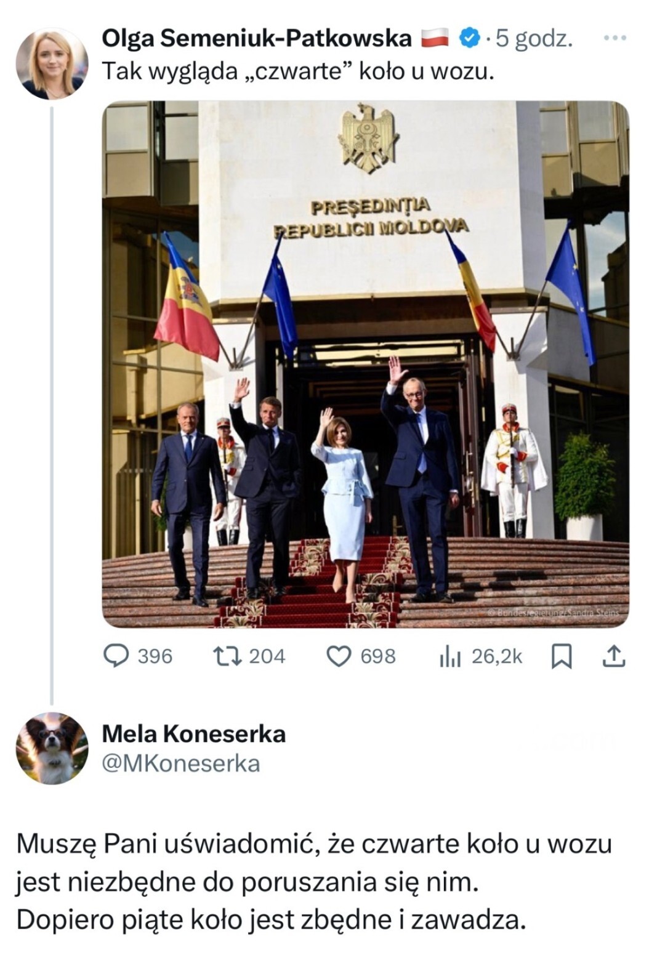Screen dimensions: 665x971
Task: Click the 698 likes count number
Action: pos(378,656)
